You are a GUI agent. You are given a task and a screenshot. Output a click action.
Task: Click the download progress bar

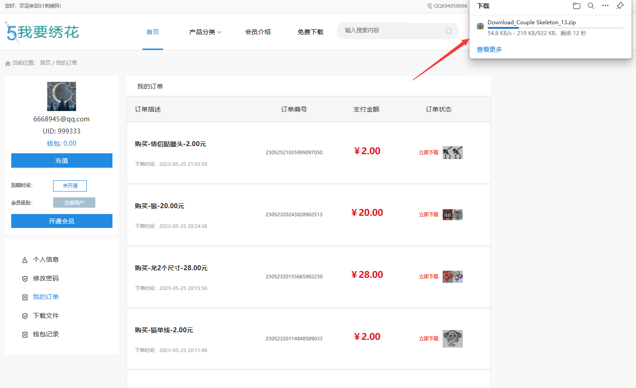pos(556,28)
